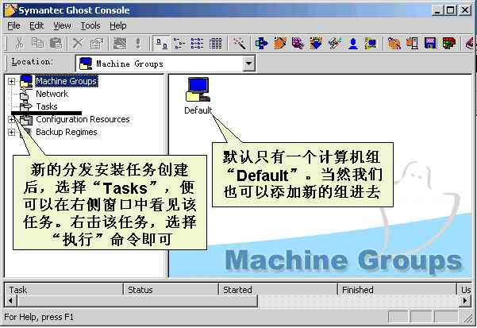
Task: Click the red and green blocks icon
Action: (449, 44)
